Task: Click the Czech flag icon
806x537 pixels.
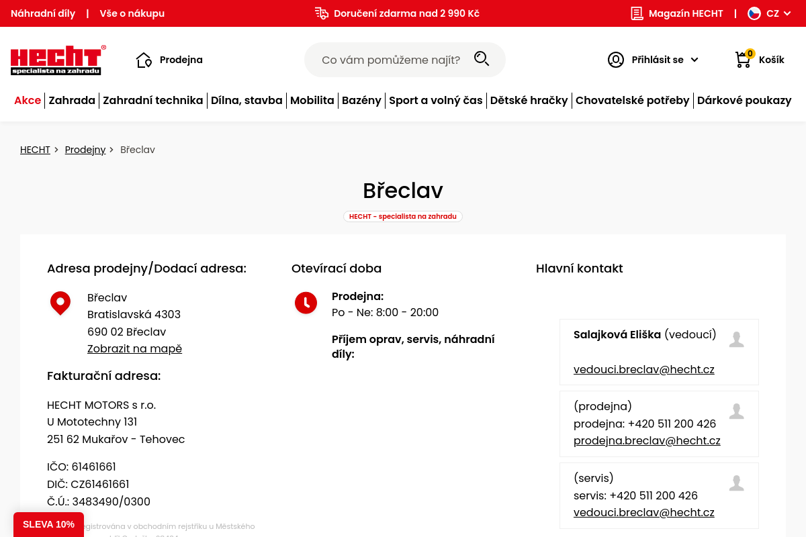Action: pyautogui.click(x=754, y=13)
